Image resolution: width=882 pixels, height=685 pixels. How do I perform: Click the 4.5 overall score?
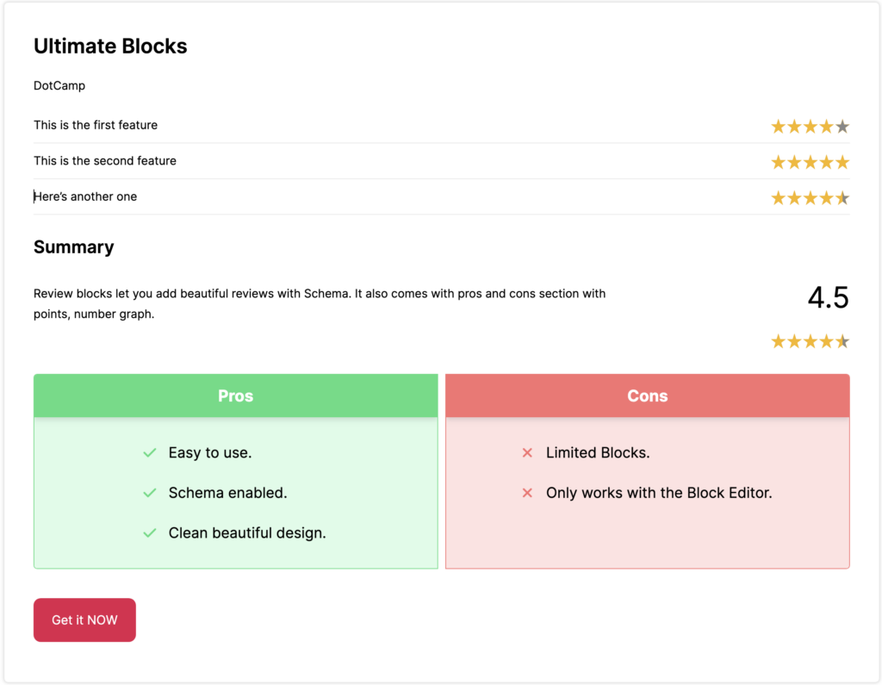point(829,297)
